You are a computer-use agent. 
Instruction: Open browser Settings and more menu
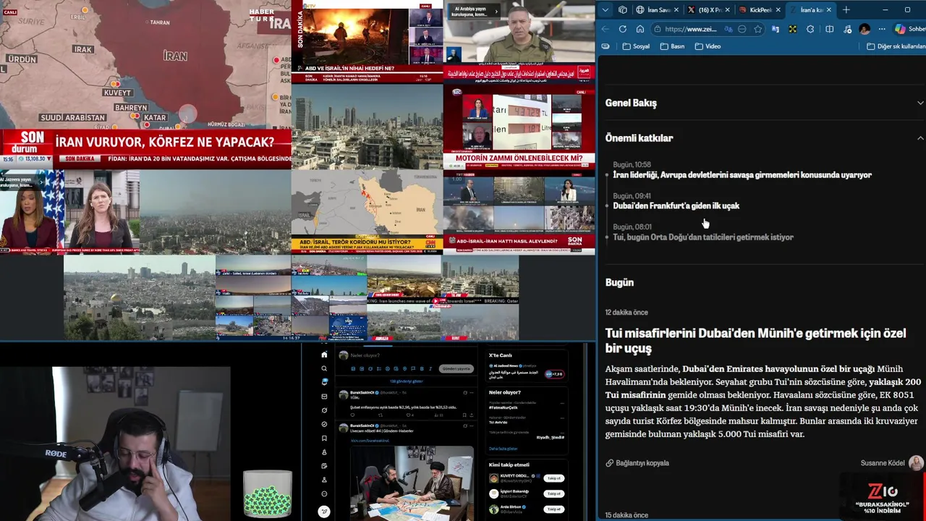[882, 29]
